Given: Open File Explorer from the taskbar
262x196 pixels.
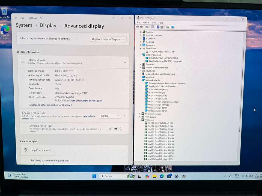Looking at the screenshot, I should (x=154, y=176).
